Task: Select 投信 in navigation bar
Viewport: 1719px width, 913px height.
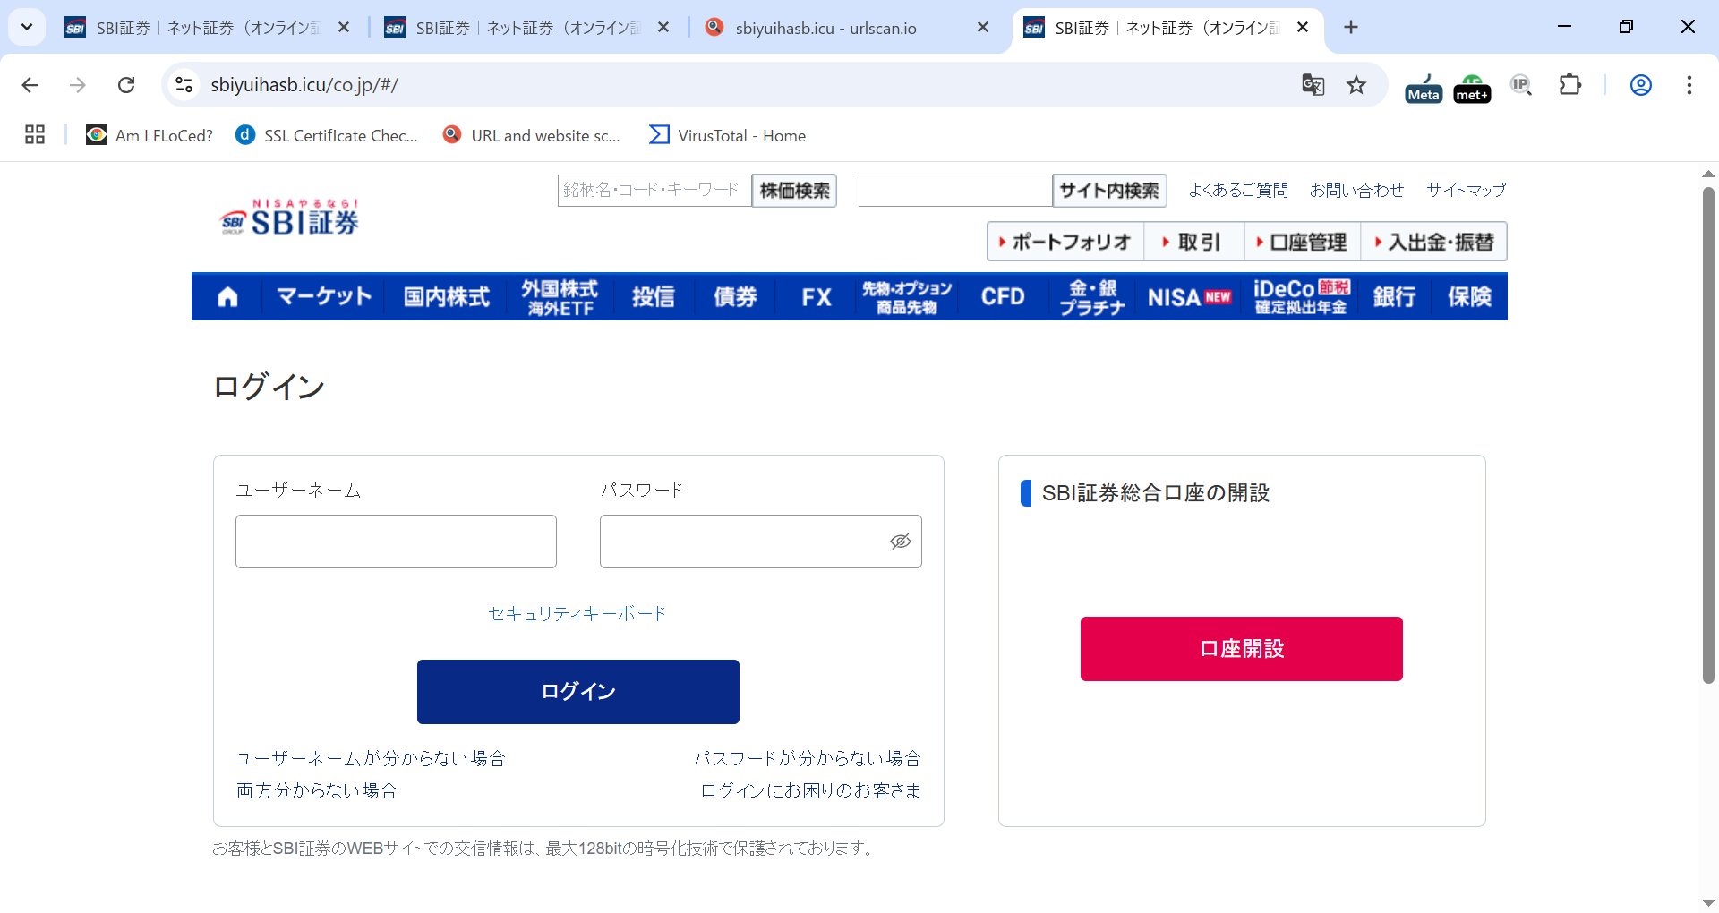Action: [x=654, y=297]
